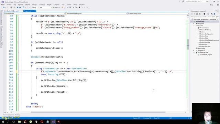Viewport: 220px width, 124px height.
Task: Click the Undo toolbar icon
Action: (23, 8)
